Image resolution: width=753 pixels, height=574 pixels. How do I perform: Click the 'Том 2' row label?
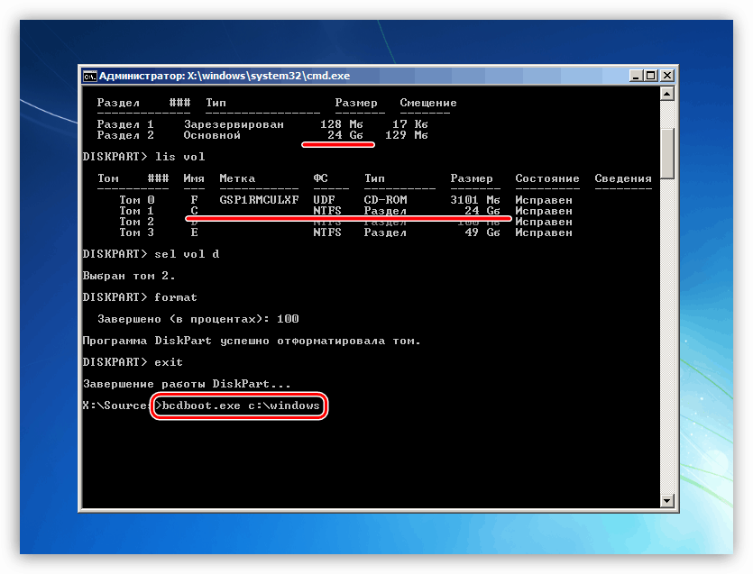point(137,222)
